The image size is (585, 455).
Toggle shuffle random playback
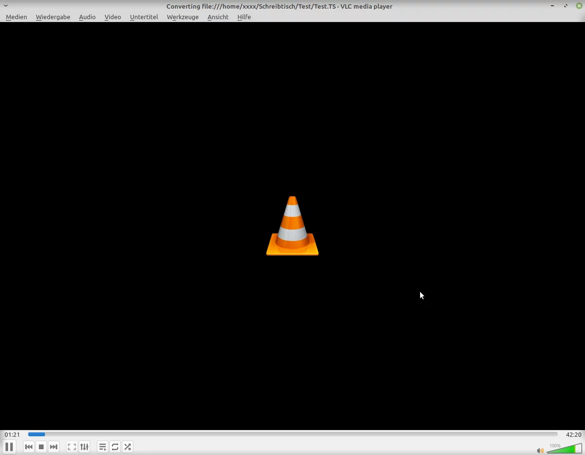pyautogui.click(x=128, y=447)
